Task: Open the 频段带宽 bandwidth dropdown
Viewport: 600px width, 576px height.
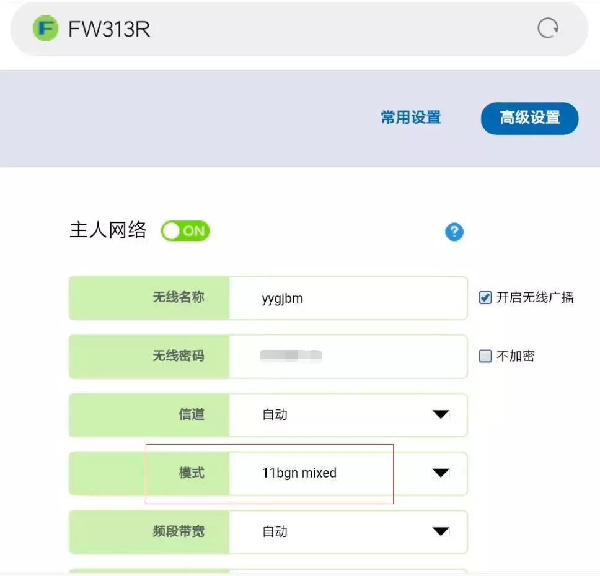Action: coord(347,531)
